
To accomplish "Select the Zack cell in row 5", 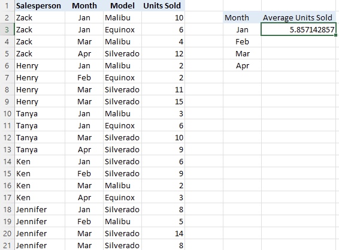I will point(40,53).
